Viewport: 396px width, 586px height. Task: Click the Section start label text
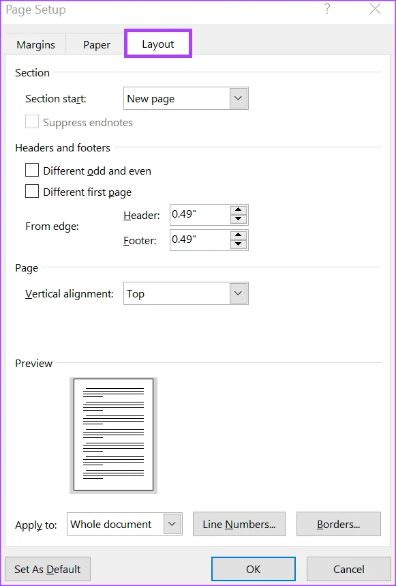[x=56, y=99]
